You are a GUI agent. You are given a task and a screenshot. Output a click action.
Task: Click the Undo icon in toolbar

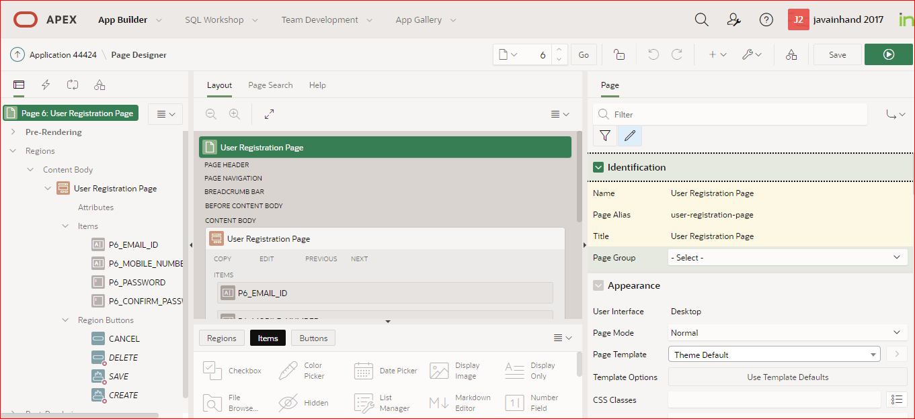tap(653, 54)
